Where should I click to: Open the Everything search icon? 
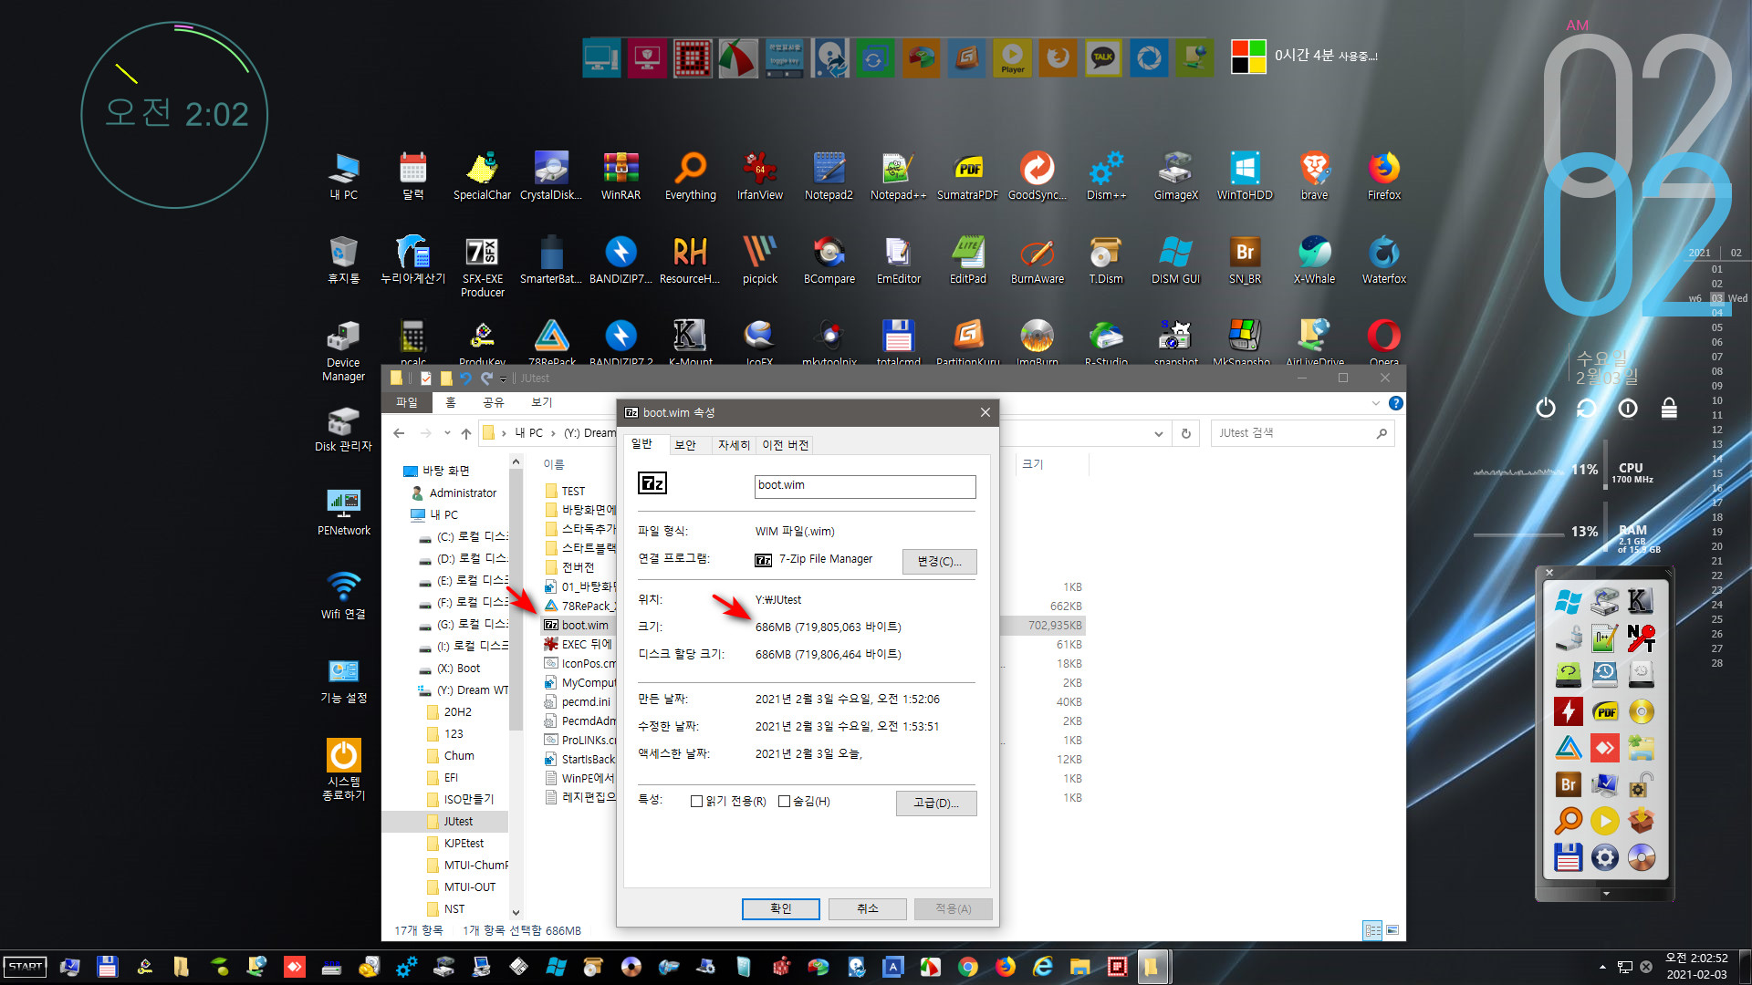[690, 176]
